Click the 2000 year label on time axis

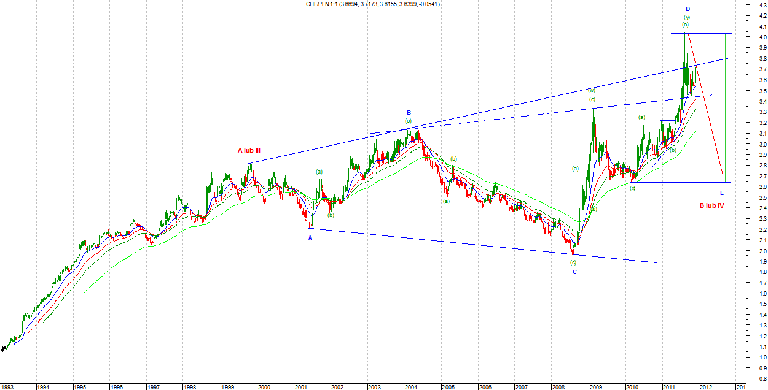coord(264,386)
